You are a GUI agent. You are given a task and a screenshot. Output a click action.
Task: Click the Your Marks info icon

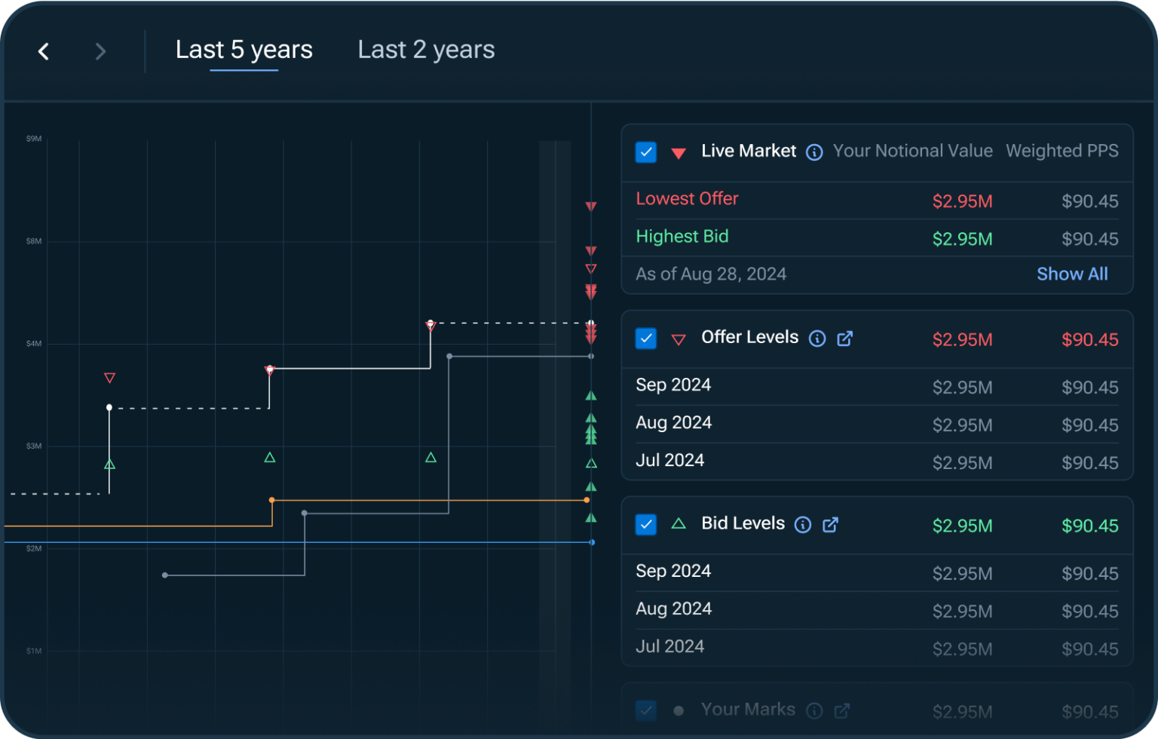[x=814, y=710]
